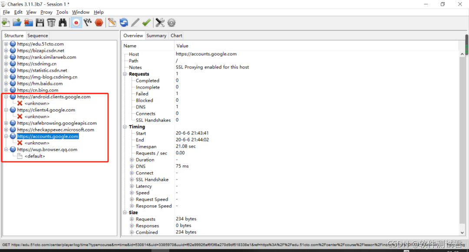Viewport: 469px width, 252px height.
Task: Collapse the https://clients4.google.com node
Action: click(x=6, y=110)
